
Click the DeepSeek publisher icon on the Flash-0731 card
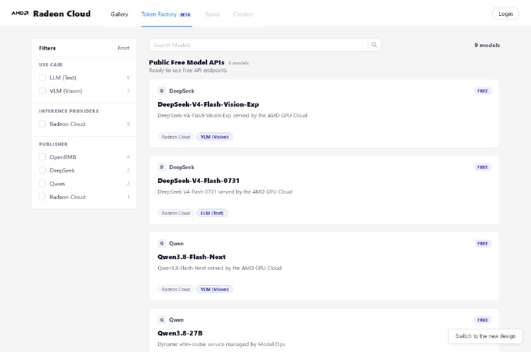click(161, 167)
